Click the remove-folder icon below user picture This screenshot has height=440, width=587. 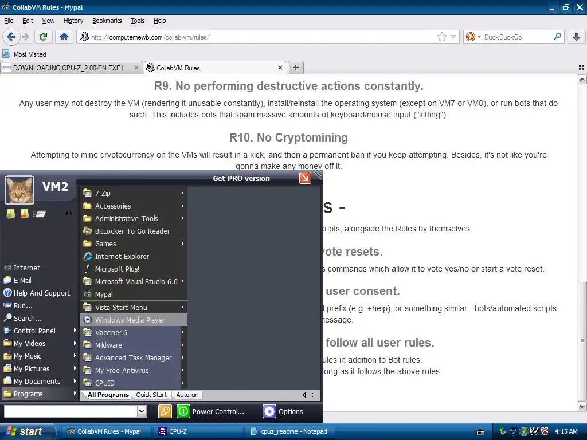click(25, 214)
